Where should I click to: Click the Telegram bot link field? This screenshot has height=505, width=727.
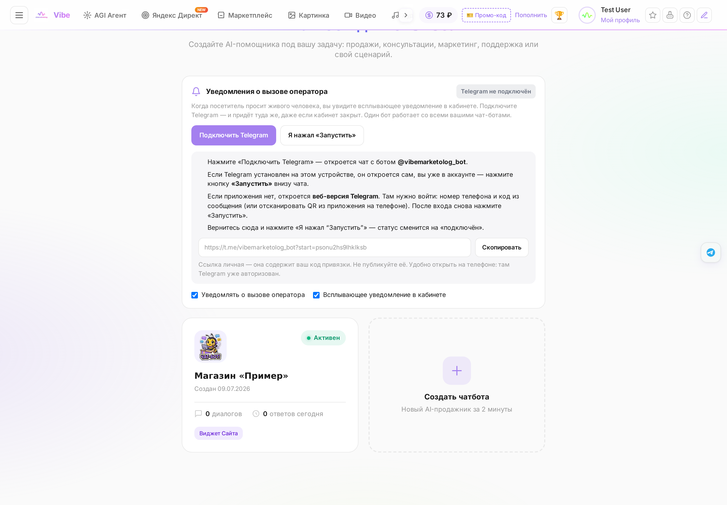point(334,247)
